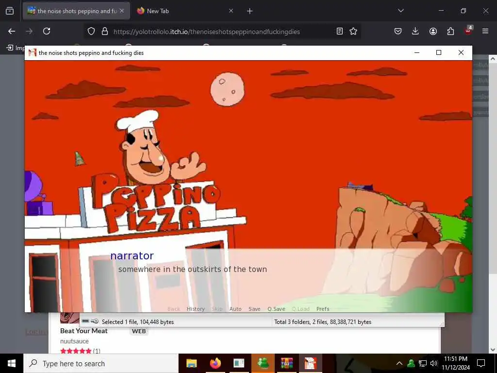Open the volume control in tray
Screen dimensions: 497x373
point(434,363)
